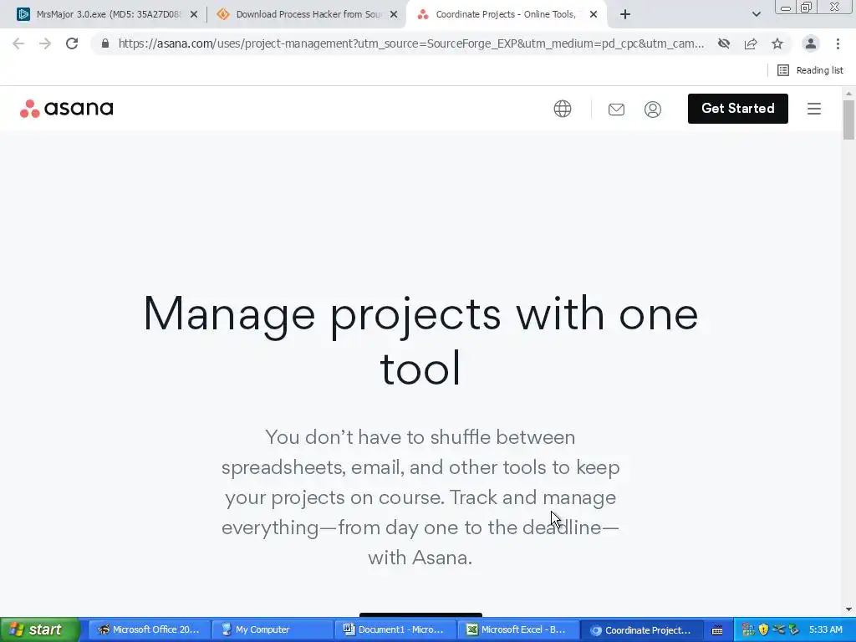Viewport: 856px width, 642px height.
Task: Switch to Microsoft Office 20... taskbar window
Action: 148,630
